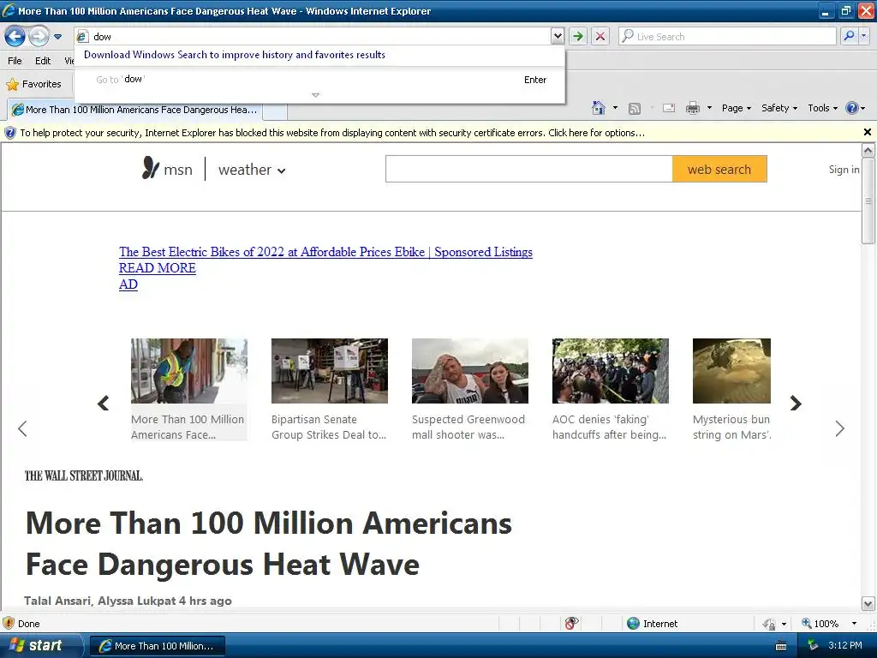The image size is (877, 658).
Task: Click the status bar shield icon by Done
Action: pos(9,623)
